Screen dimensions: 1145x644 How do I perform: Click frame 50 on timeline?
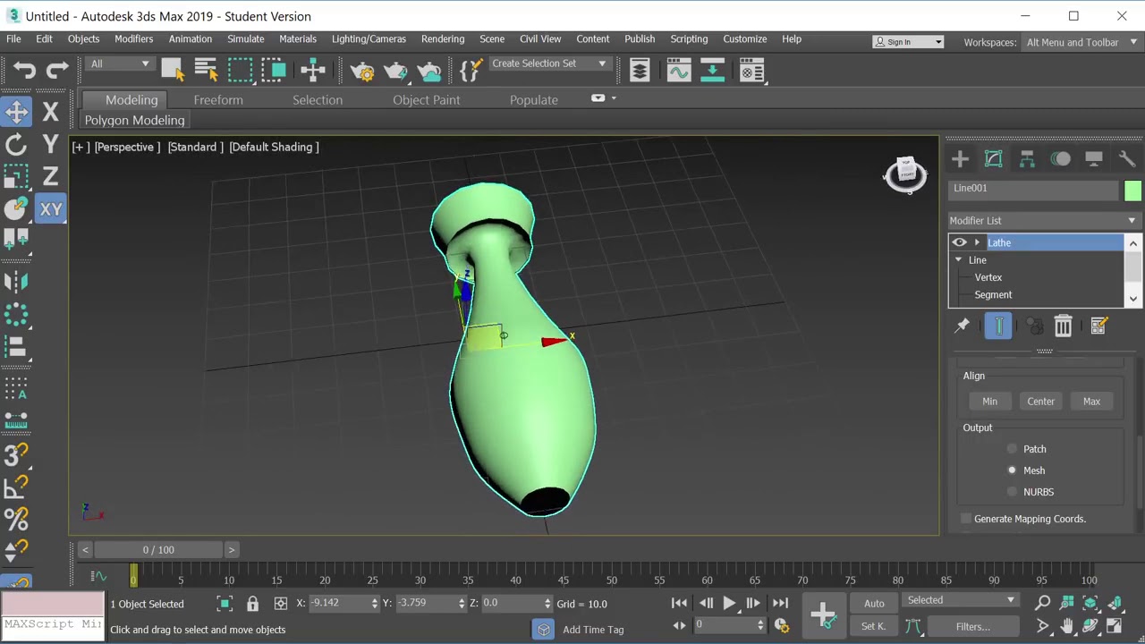click(611, 580)
